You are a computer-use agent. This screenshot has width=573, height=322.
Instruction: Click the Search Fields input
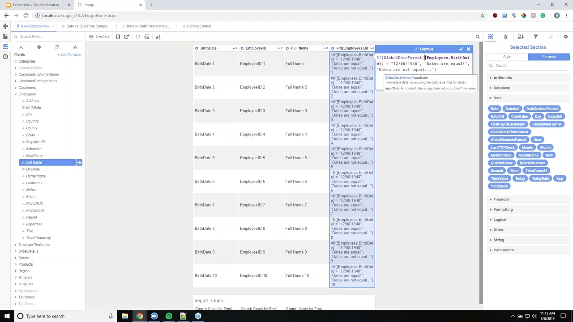[49, 37]
